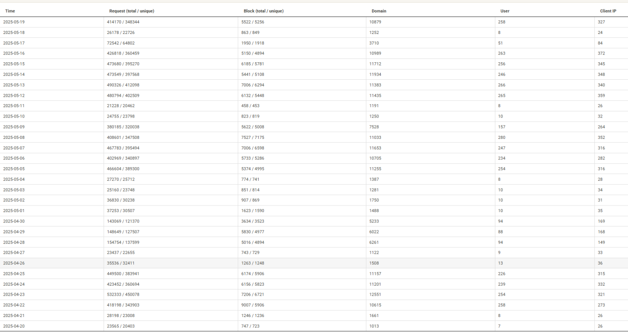Click the 2025-04-26 highlighted row date
The height and width of the screenshot is (334, 628).
point(14,263)
